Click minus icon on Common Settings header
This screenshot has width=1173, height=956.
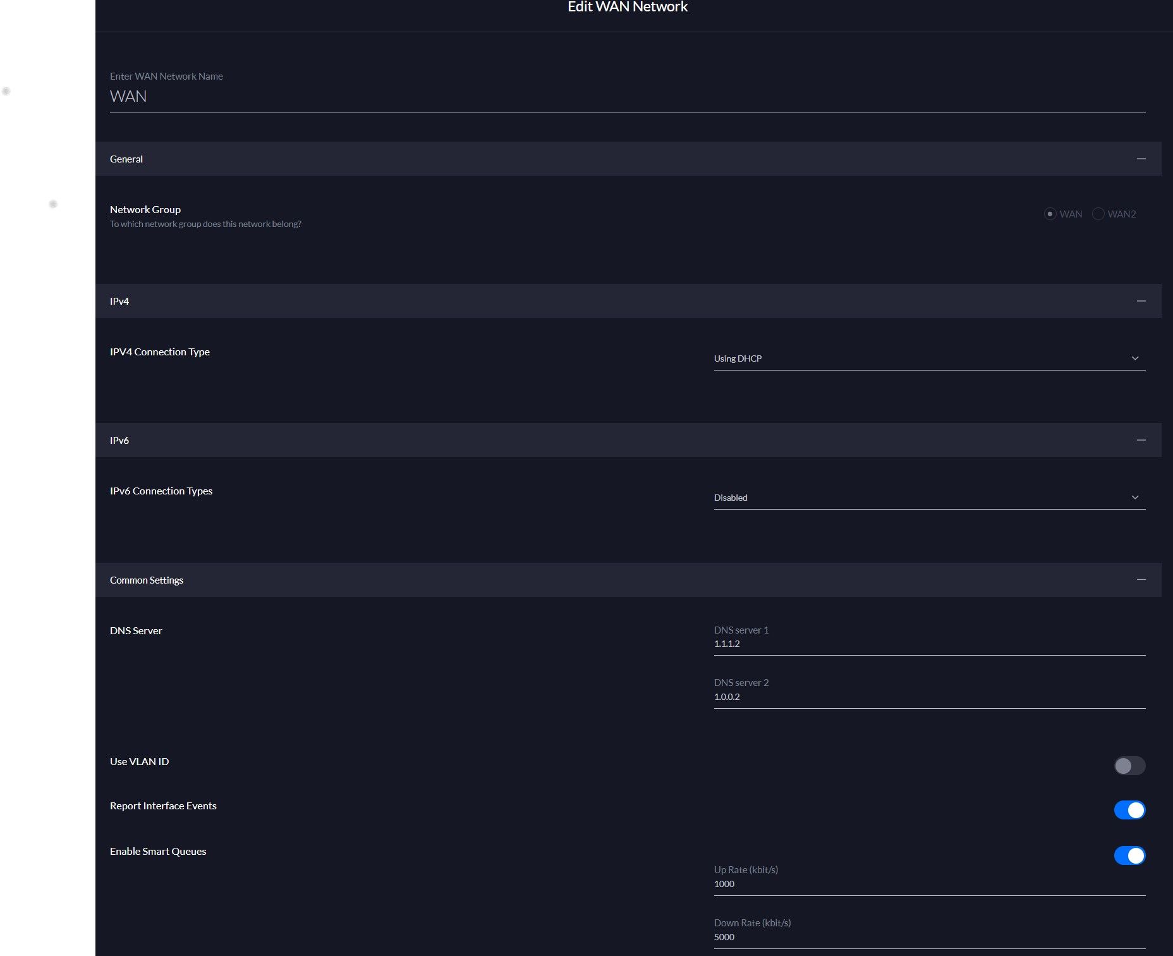(1141, 580)
